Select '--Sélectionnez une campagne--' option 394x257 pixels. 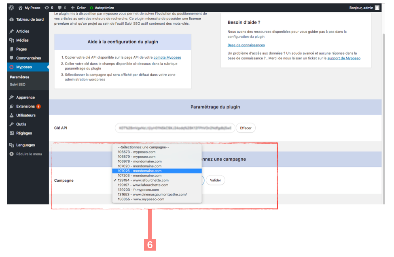(x=157, y=147)
